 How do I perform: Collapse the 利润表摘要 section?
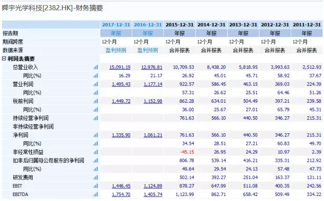(x=4, y=59)
